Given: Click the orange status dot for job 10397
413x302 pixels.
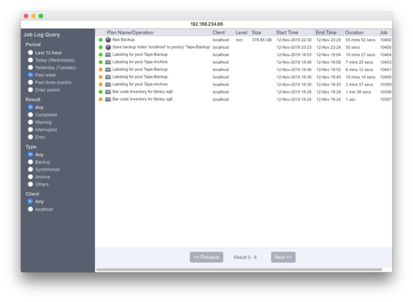Looking at the screenshot, I should click(x=101, y=99).
